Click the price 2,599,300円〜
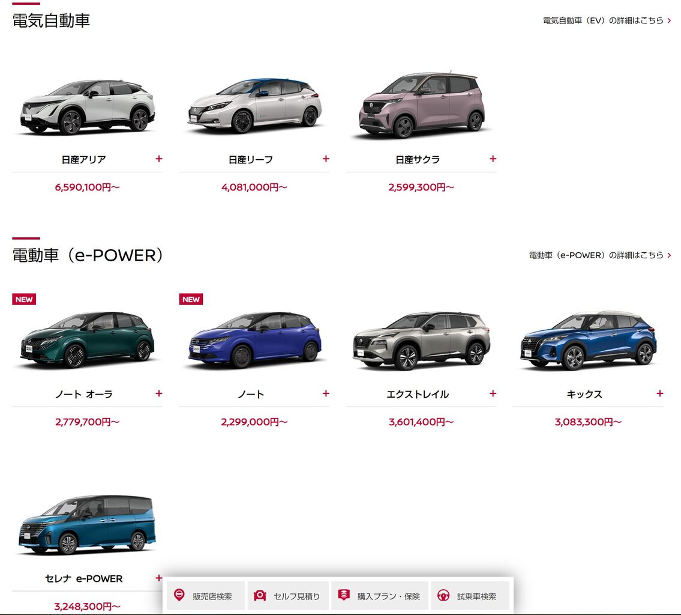 pyautogui.click(x=421, y=187)
